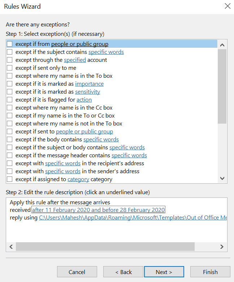Edit the received date range link
The width and height of the screenshot is (234, 282).
pos(98,210)
